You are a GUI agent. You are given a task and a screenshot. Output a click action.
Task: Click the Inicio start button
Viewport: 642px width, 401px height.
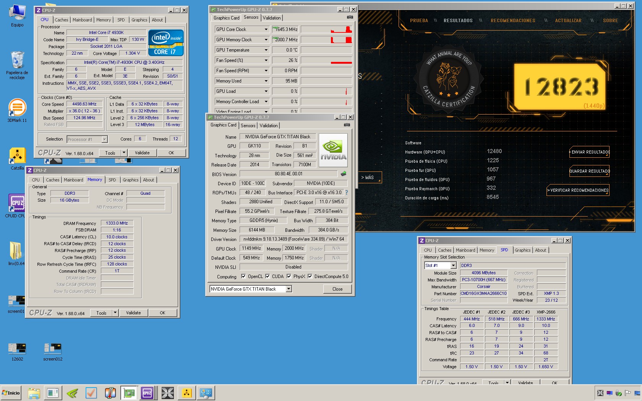[11, 393]
